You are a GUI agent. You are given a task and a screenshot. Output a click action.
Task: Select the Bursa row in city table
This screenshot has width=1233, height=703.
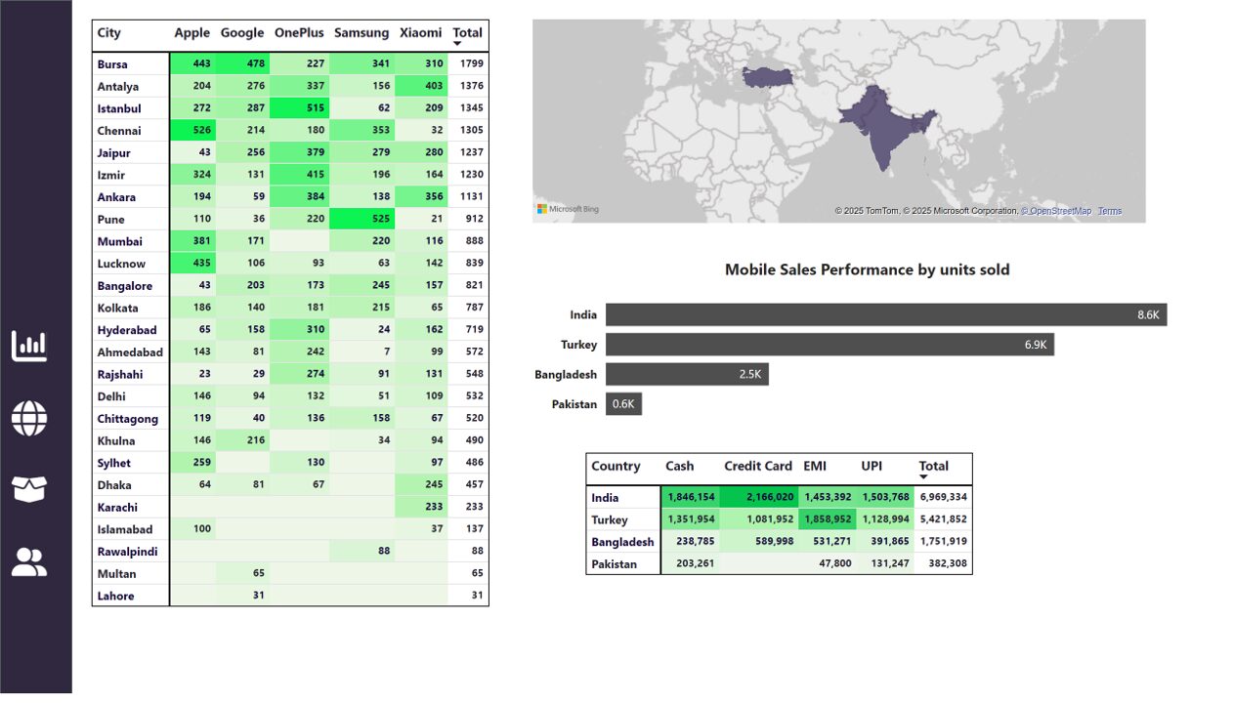[290, 63]
